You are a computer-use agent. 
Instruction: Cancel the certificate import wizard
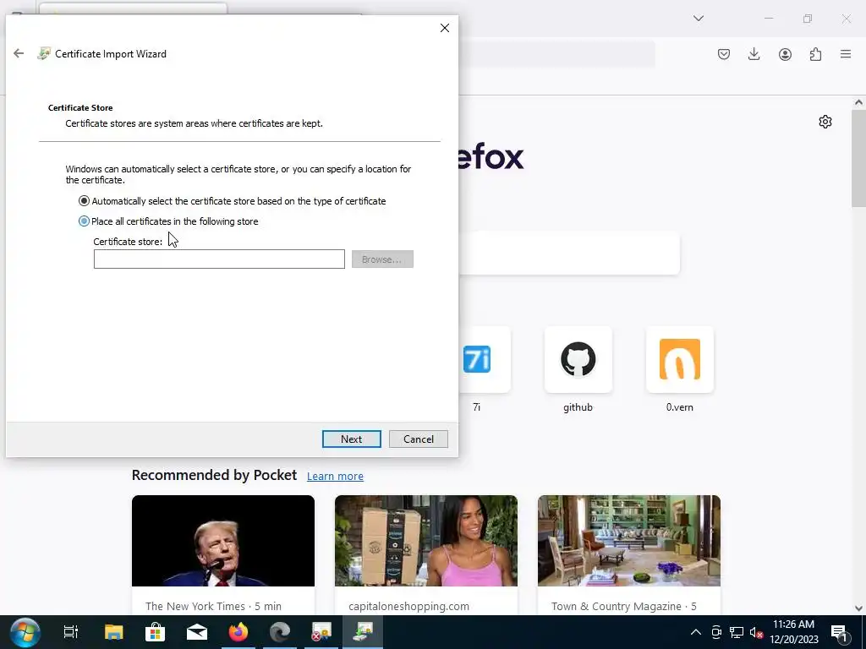click(x=418, y=439)
